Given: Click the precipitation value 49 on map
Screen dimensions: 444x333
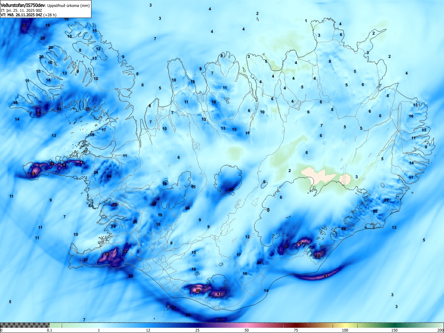Looking at the screenshot, I should click(107, 255).
